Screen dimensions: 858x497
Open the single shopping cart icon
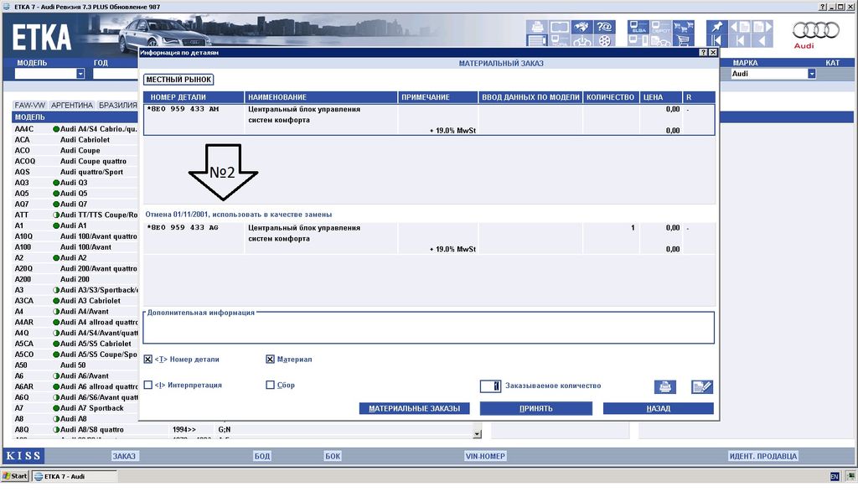pyautogui.click(x=684, y=40)
